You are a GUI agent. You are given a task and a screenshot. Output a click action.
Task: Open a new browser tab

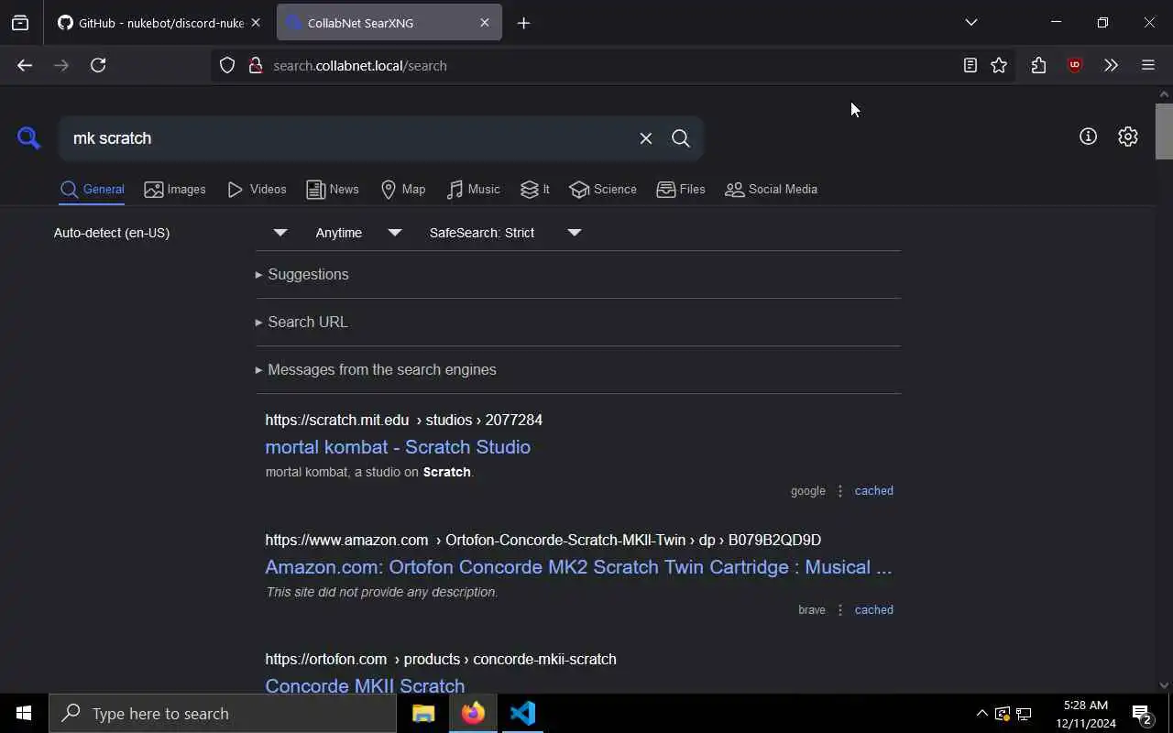tap(523, 23)
